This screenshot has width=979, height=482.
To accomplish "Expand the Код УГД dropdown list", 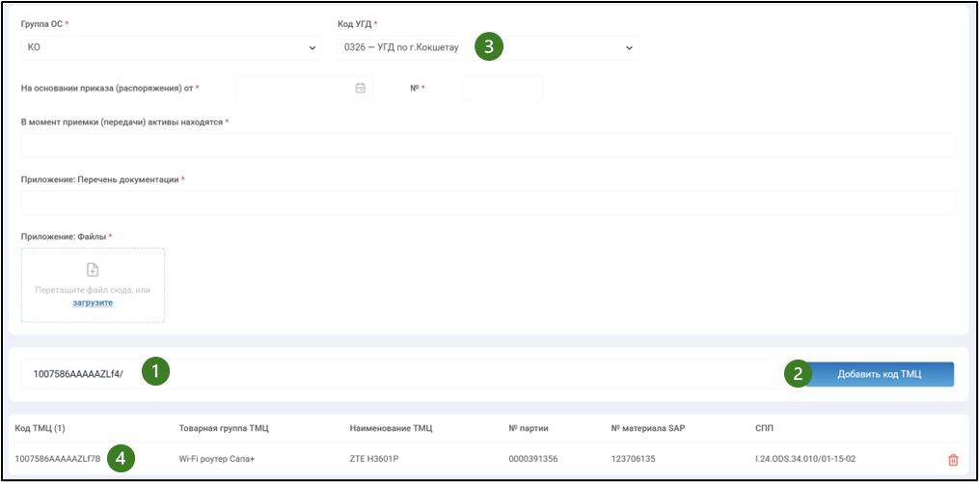I will (629, 47).
